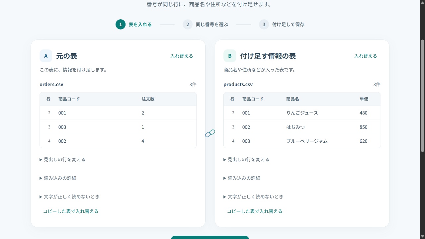Expand 見出しの行を変える under orders.csv
Image resolution: width=425 pixels, height=239 pixels.
point(62,159)
